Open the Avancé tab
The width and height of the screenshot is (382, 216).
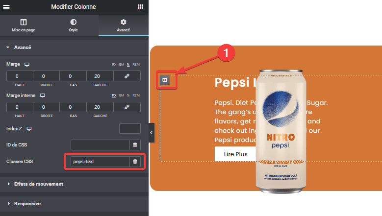(x=123, y=25)
